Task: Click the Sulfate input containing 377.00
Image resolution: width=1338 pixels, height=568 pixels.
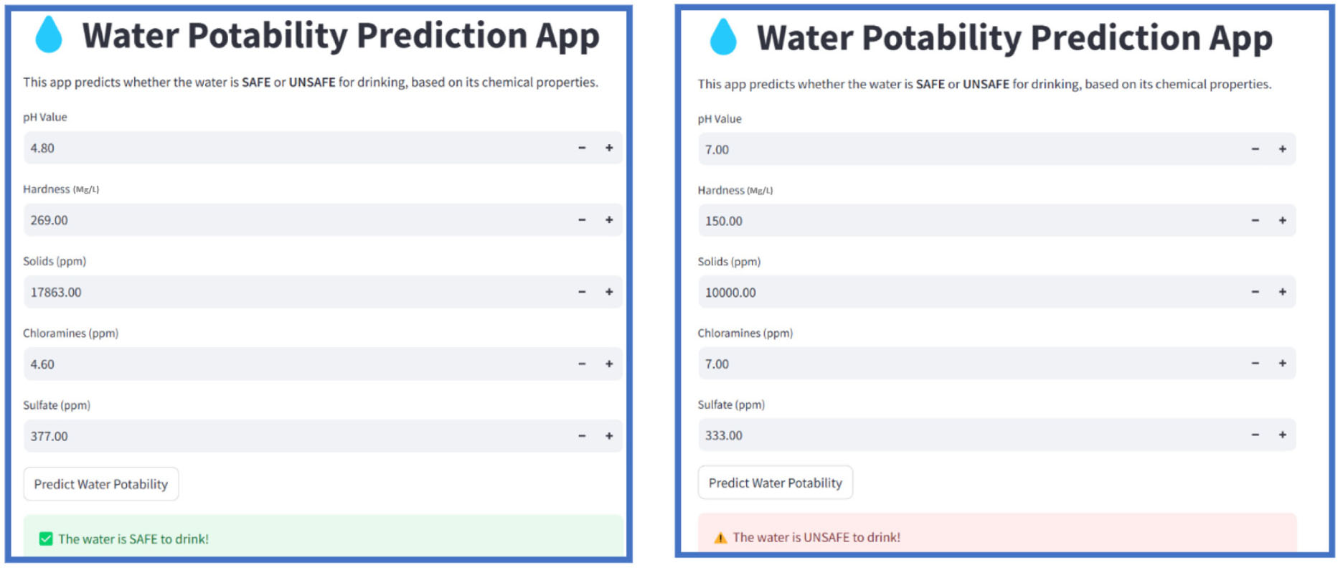Action: (287, 436)
